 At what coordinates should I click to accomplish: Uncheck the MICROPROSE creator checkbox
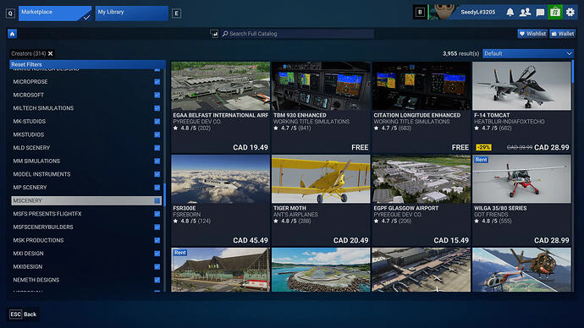(x=157, y=82)
